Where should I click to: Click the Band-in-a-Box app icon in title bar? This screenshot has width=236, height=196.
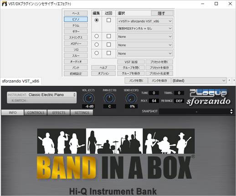4,4
